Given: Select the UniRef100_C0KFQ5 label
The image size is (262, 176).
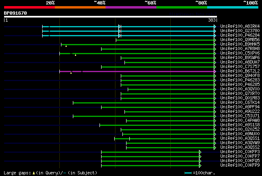Looking at the screenshot, I should (x=240, y=161).
